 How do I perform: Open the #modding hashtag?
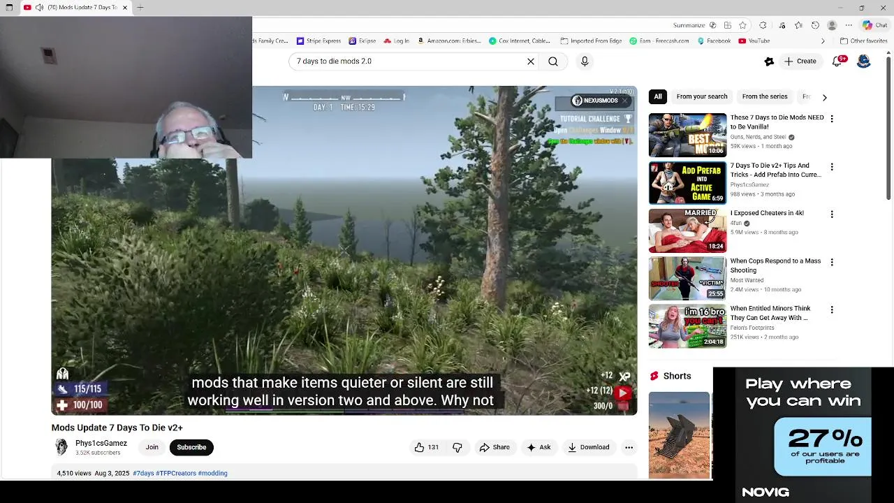click(x=213, y=473)
